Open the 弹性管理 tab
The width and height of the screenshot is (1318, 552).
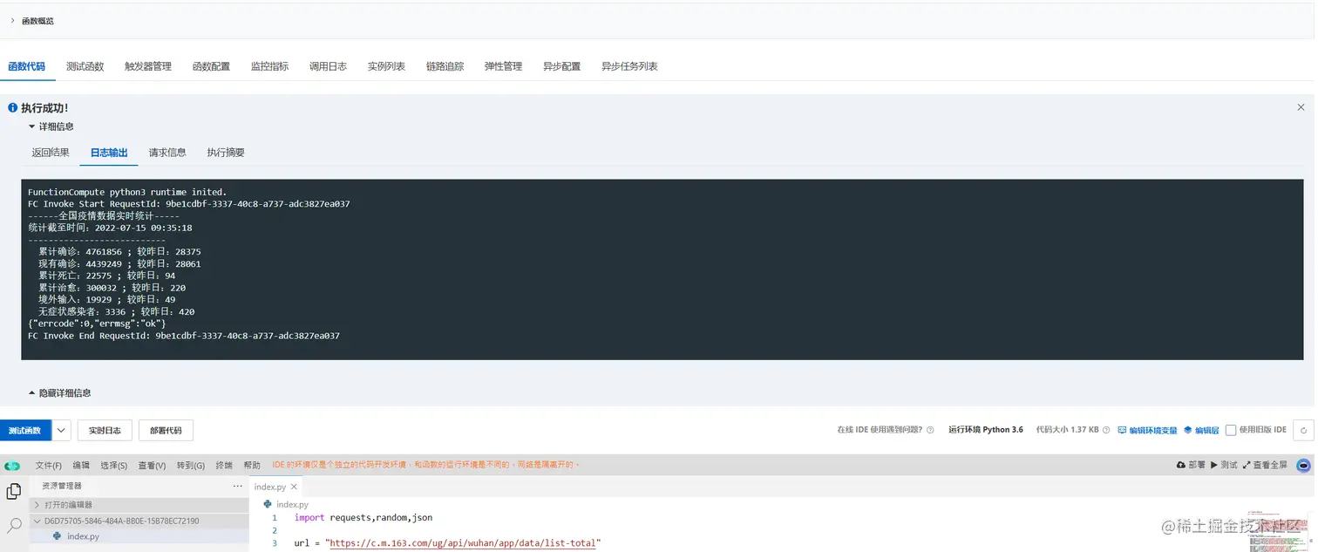503,66
